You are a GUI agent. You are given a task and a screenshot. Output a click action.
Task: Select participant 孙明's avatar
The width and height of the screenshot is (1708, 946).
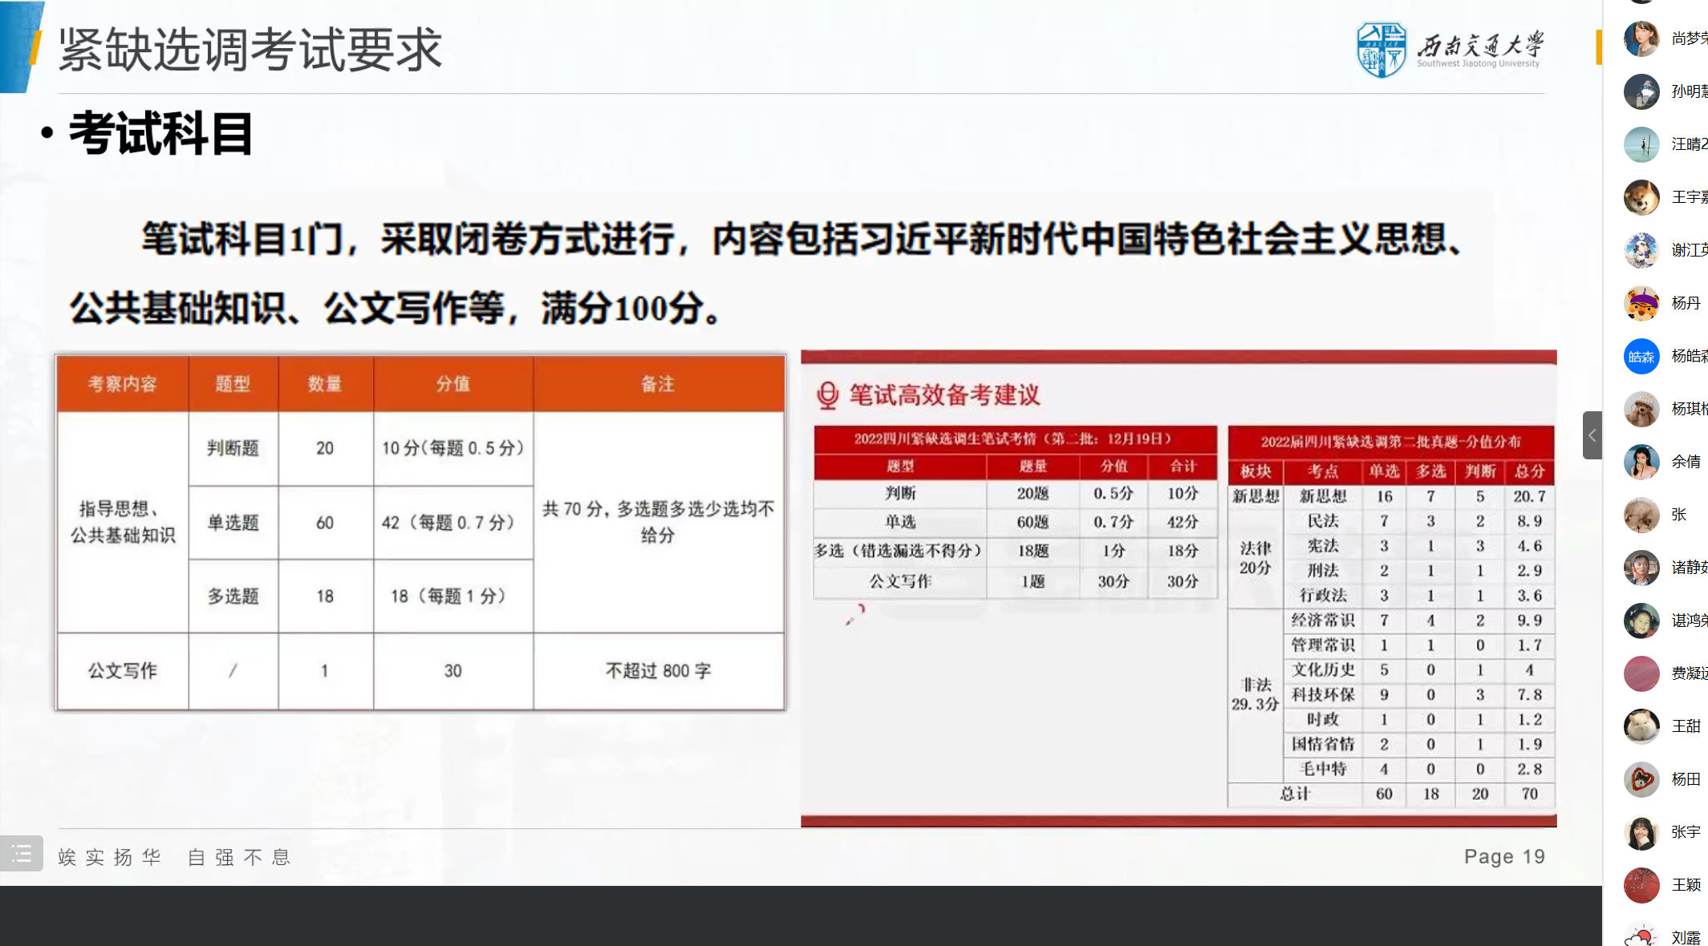1641,91
